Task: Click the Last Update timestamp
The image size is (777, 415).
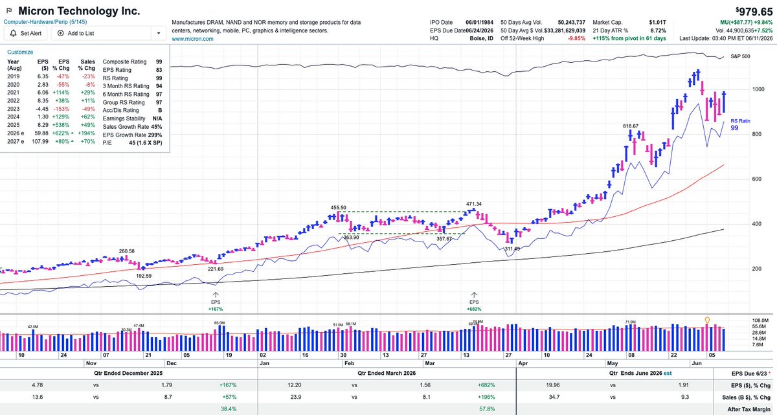Action: [x=726, y=39]
